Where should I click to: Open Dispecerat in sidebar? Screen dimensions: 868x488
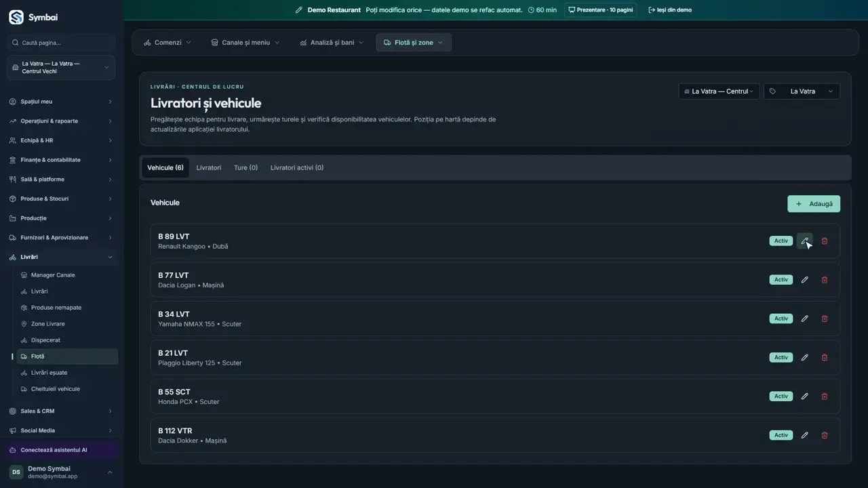pyautogui.click(x=67, y=340)
